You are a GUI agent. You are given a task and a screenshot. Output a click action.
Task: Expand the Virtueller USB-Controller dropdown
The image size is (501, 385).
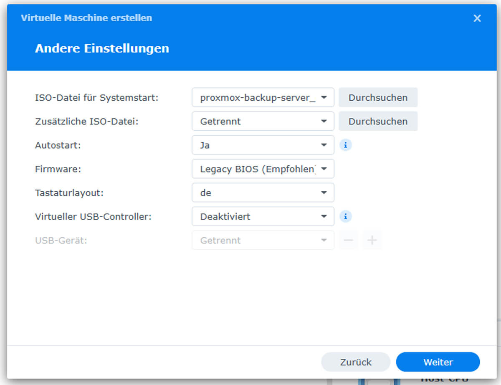point(263,217)
